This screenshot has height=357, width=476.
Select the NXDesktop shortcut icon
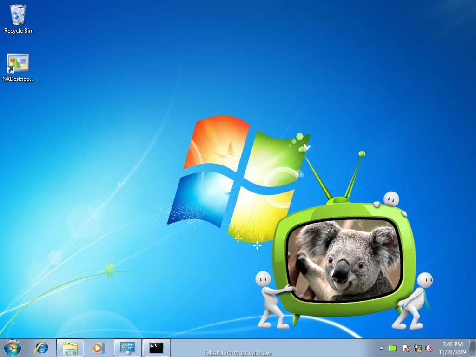pos(18,68)
